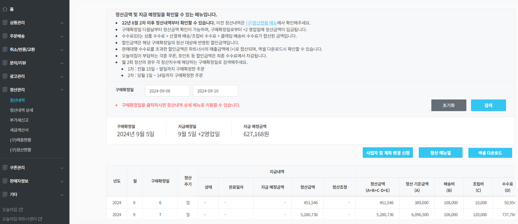Viewport: 518px width, 224px height.
Task: Open purchase confirmation date 7 link
Action: click(x=160, y=215)
